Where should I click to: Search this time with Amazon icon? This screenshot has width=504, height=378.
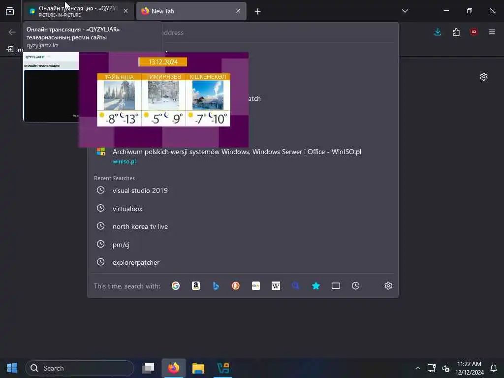click(196, 286)
